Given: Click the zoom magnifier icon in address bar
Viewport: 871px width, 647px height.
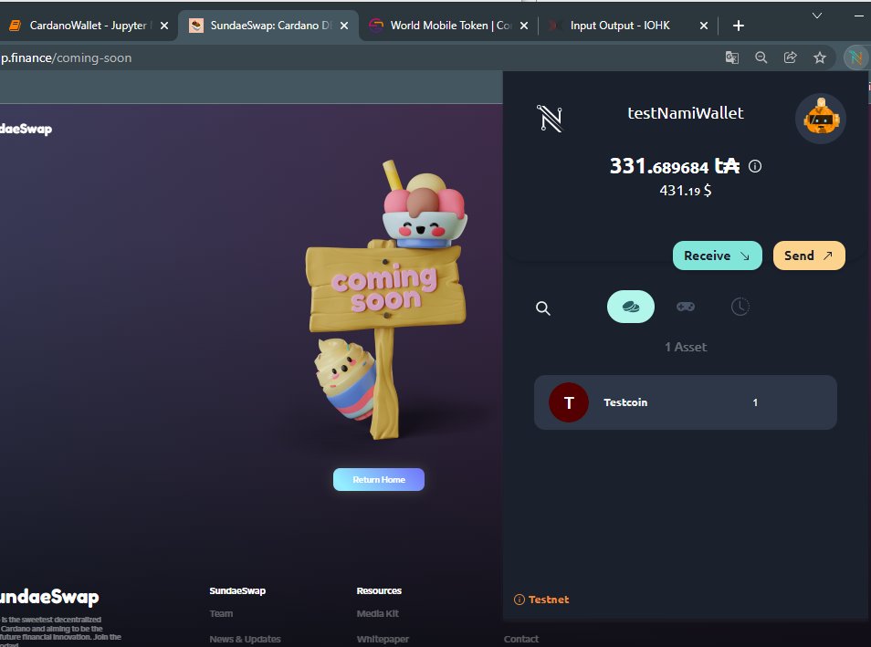Looking at the screenshot, I should [x=761, y=57].
